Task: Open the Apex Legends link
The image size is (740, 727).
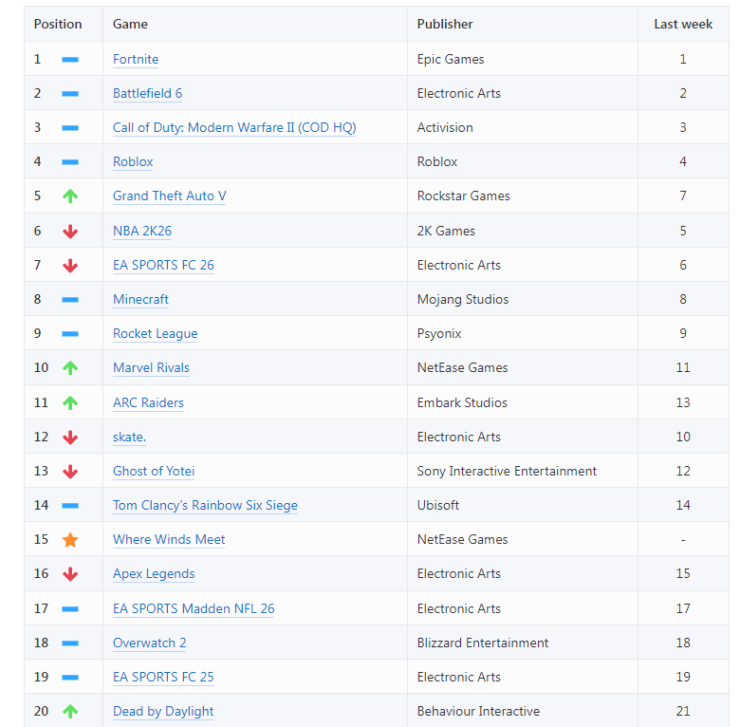Action: pyautogui.click(x=154, y=574)
